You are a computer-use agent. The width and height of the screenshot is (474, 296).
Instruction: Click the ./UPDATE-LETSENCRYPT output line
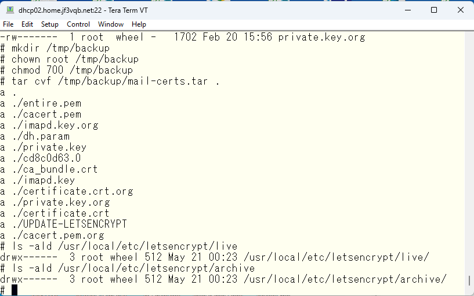[63, 224]
